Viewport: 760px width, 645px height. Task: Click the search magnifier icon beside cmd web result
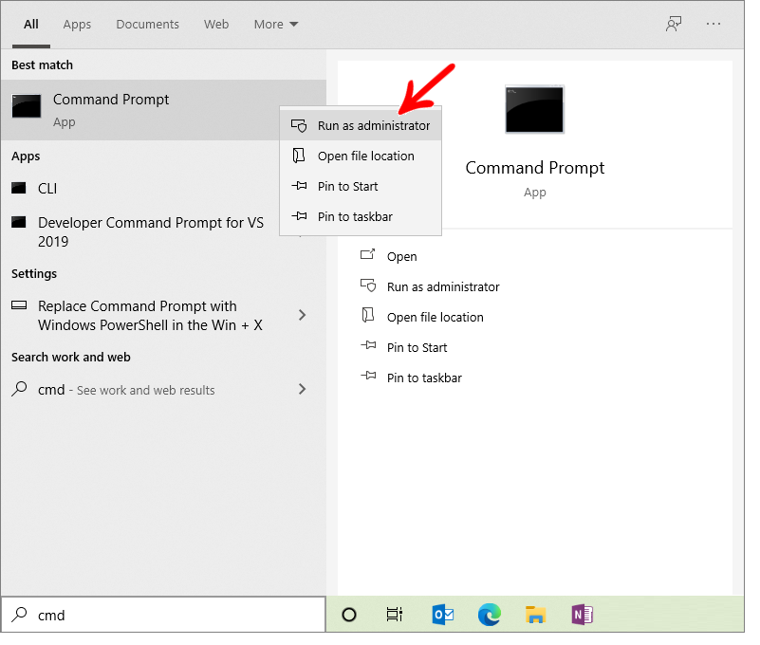pos(19,389)
